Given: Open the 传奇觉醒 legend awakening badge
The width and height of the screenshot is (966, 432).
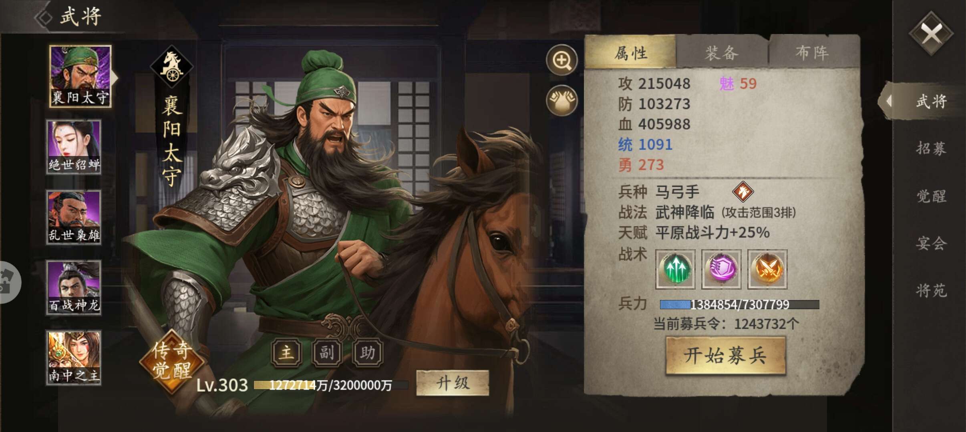Looking at the screenshot, I should (x=172, y=361).
